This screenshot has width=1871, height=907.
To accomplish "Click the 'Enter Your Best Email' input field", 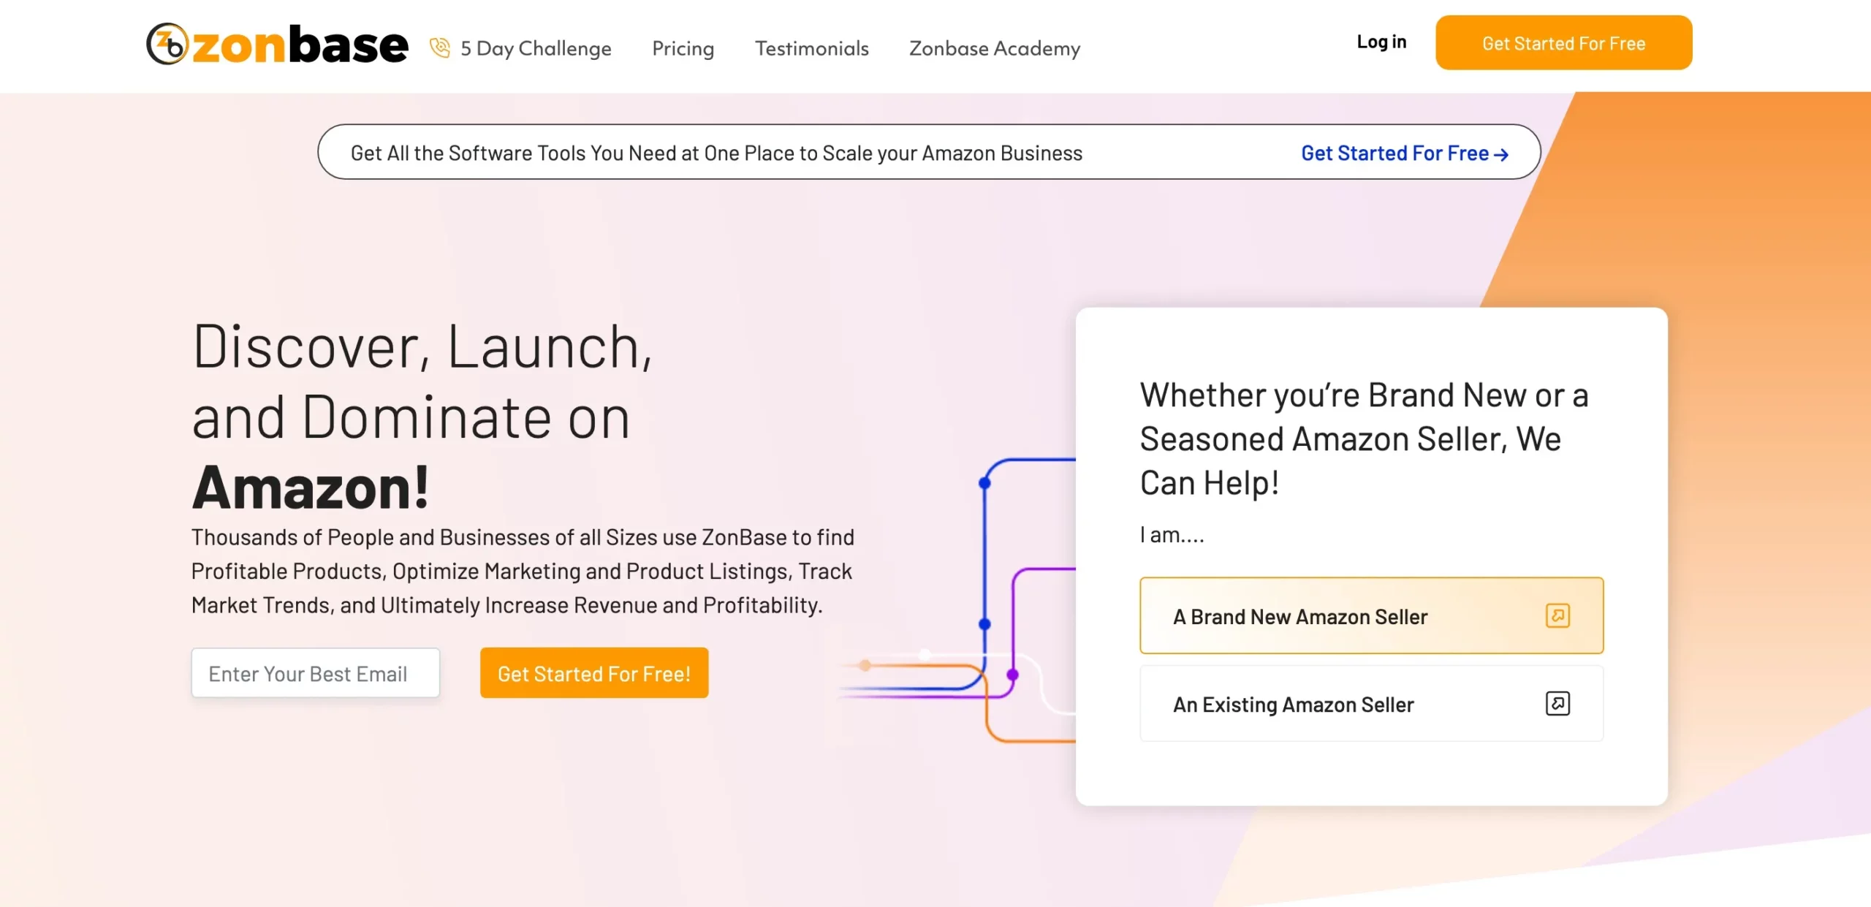I will pyautogui.click(x=316, y=673).
